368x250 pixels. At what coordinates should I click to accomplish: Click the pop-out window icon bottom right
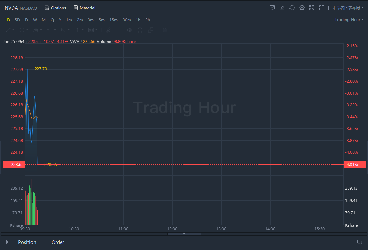(359, 242)
